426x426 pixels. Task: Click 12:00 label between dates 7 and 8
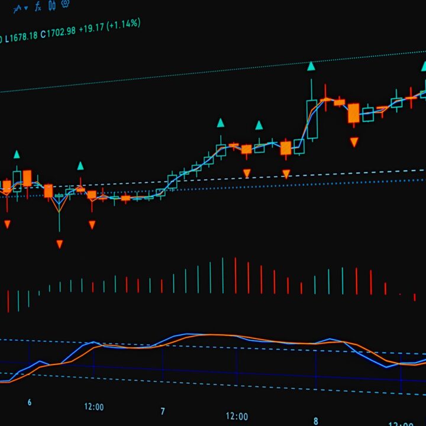coord(237,416)
